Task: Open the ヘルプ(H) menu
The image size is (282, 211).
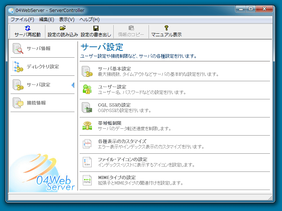Action: [x=89, y=19]
